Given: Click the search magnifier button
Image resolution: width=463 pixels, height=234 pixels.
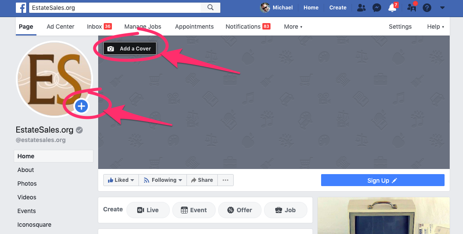Looking at the screenshot, I should click(x=210, y=8).
